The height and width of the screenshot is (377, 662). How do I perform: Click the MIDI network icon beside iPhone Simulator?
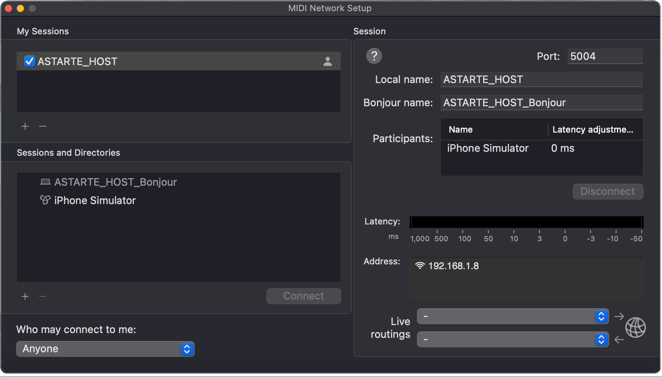pos(45,200)
